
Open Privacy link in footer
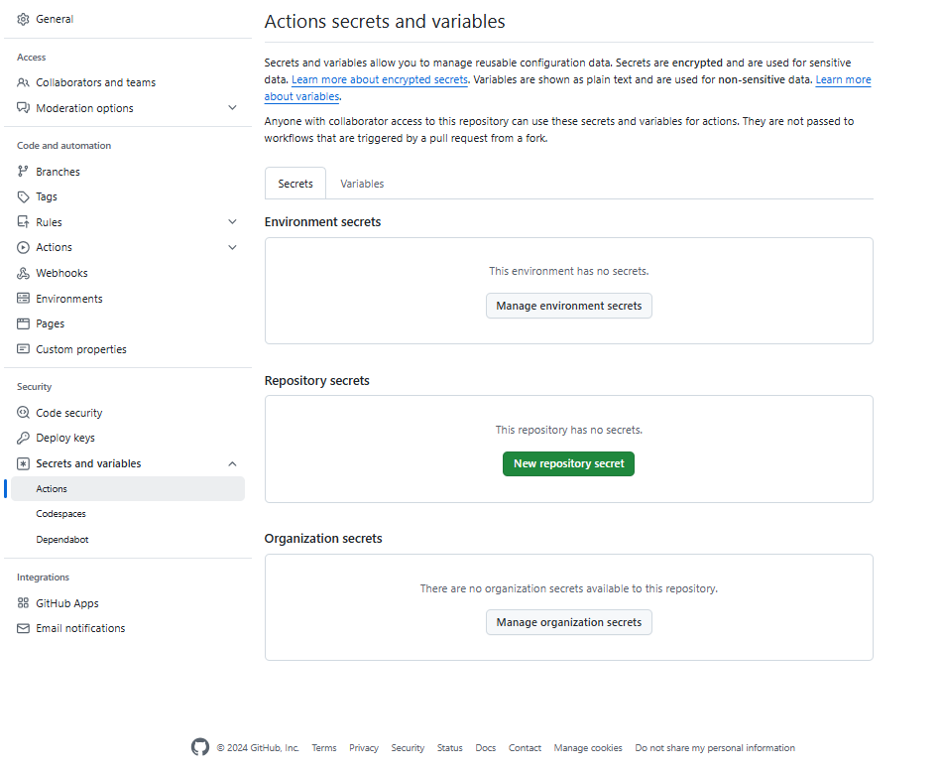pyautogui.click(x=364, y=747)
